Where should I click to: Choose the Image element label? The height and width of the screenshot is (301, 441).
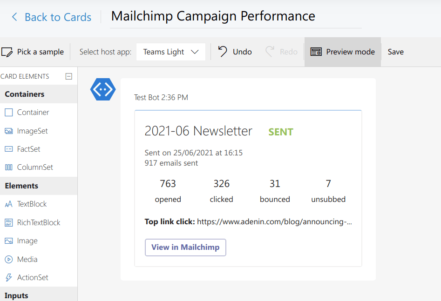click(x=27, y=241)
